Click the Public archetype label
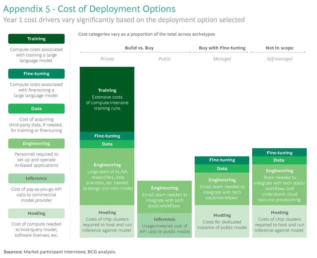Image resolution: width=317 pixels, height=258 pixels. pos(164,59)
